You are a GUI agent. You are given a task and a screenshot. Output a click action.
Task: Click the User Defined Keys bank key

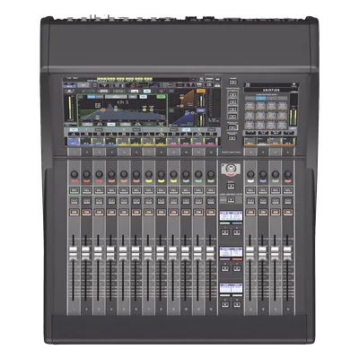231,199
